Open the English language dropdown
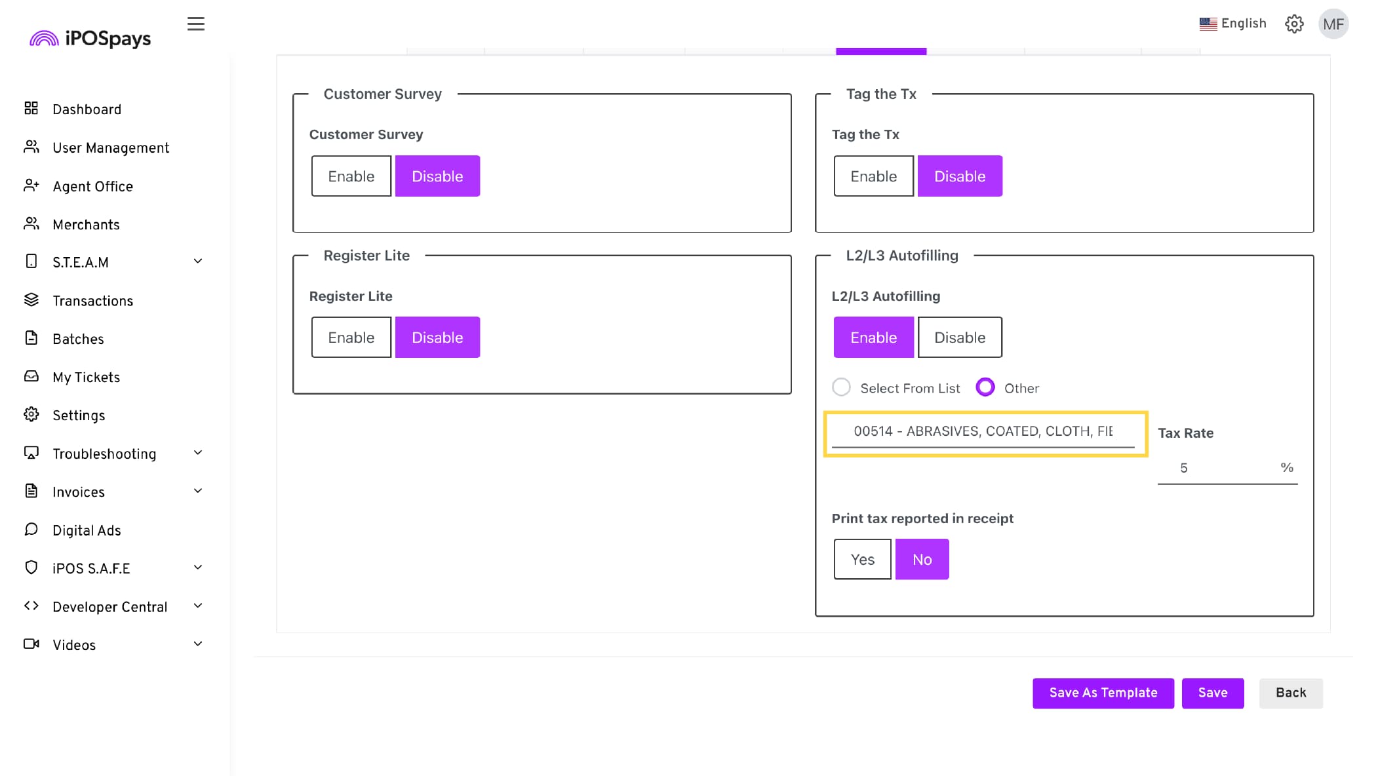Image resolution: width=1378 pixels, height=776 pixels. (x=1233, y=24)
